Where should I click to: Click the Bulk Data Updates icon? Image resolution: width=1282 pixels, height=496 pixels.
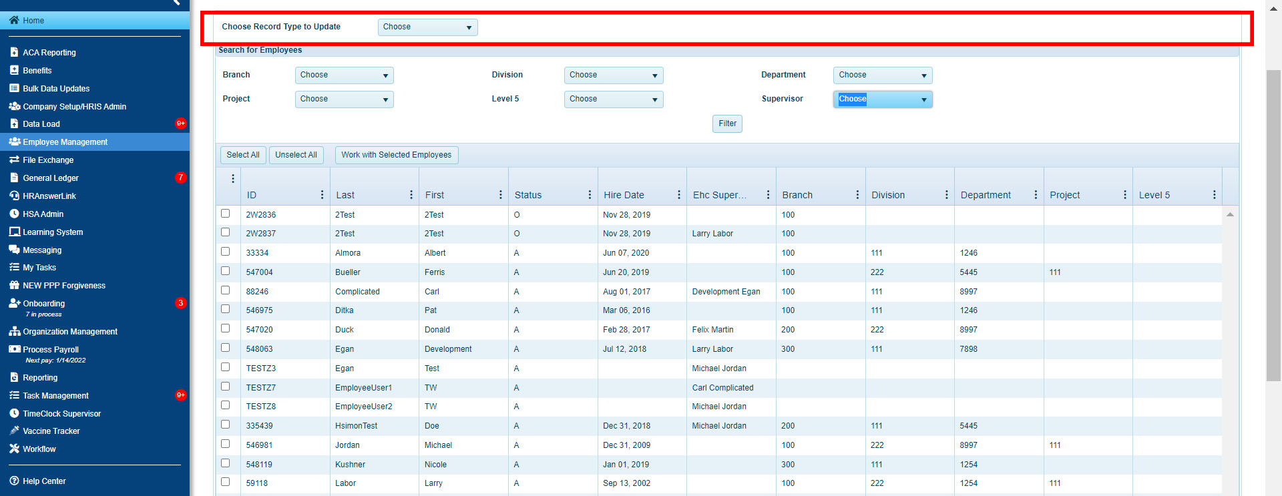click(x=14, y=88)
